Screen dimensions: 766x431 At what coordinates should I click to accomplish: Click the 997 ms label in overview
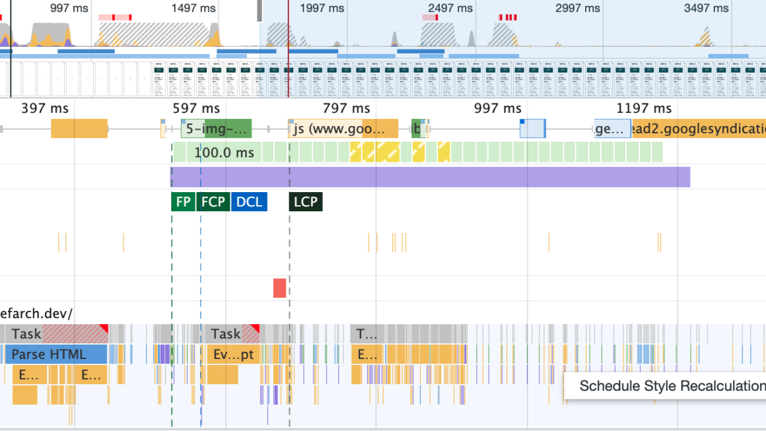pyautogui.click(x=69, y=9)
